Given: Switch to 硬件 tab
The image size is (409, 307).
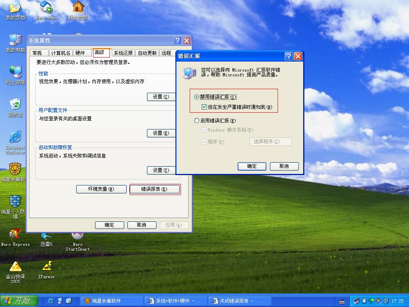Looking at the screenshot, I should [82, 53].
